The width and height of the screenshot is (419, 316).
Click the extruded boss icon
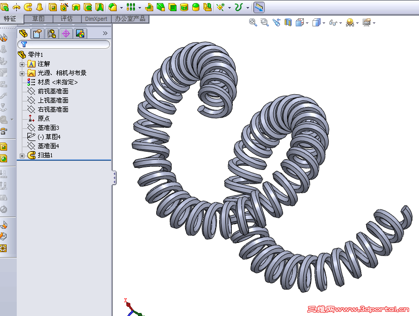5,7
